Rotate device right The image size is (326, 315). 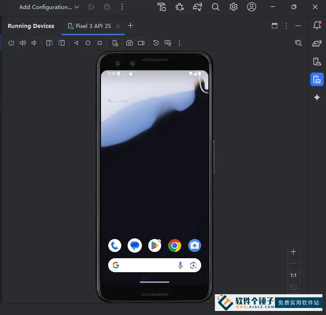click(x=61, y=43)
